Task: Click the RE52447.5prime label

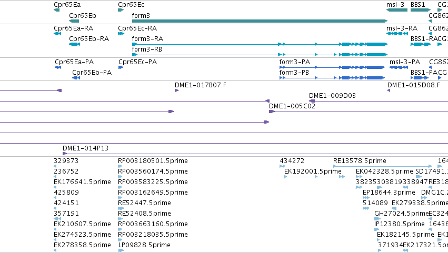Action: tap(145, 203)
